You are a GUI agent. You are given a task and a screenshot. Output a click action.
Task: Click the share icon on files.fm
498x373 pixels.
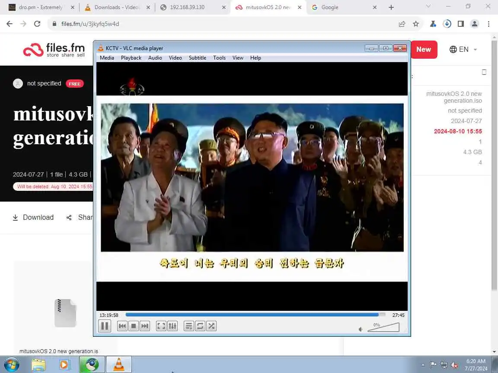(x=69, y=218)
